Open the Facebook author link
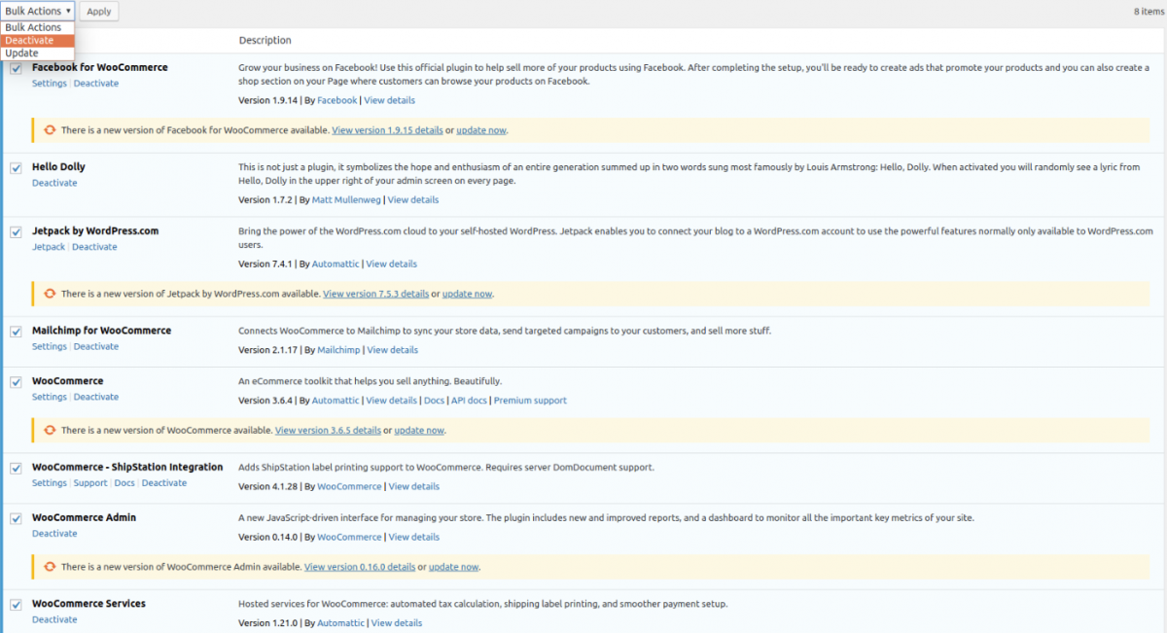Screen dimensions: 1167x633 coord(337,100)
